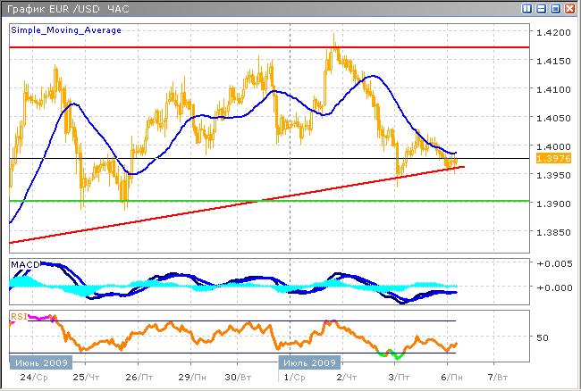
Task: Select the first Июнь 2009 month marker
Action: (38, 362)
